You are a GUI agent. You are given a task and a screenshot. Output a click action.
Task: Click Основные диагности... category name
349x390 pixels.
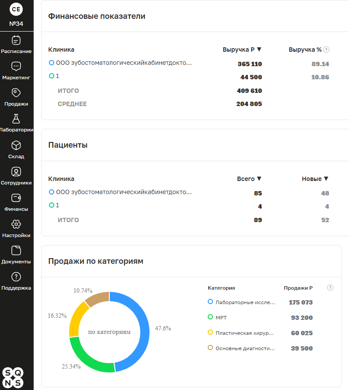pyautogui.click(x=245, y=348)
